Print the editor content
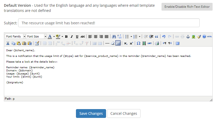The width and height of the screenshot is (217, 121). (x=157, y=43)
